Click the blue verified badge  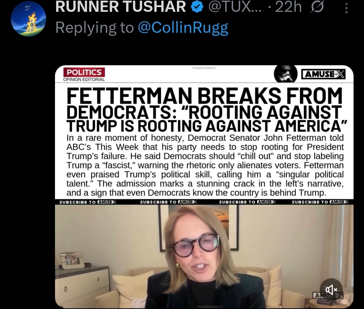tap(197, 7)
